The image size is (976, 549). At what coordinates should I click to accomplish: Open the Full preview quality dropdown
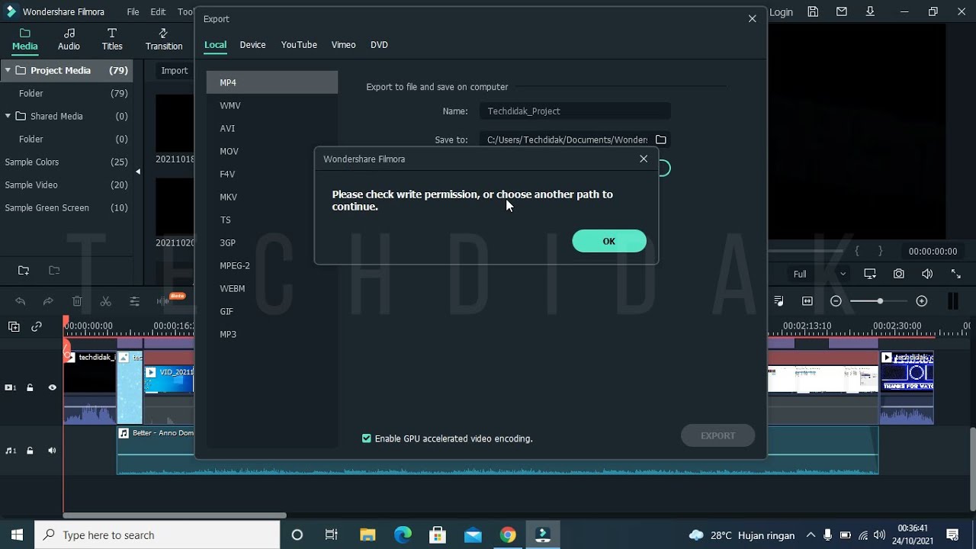click(x=819, y=274)
